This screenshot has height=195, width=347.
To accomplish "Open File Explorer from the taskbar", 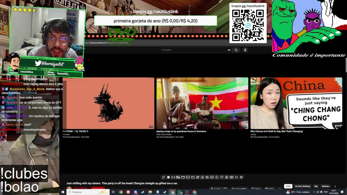I will tap(150, 192).
